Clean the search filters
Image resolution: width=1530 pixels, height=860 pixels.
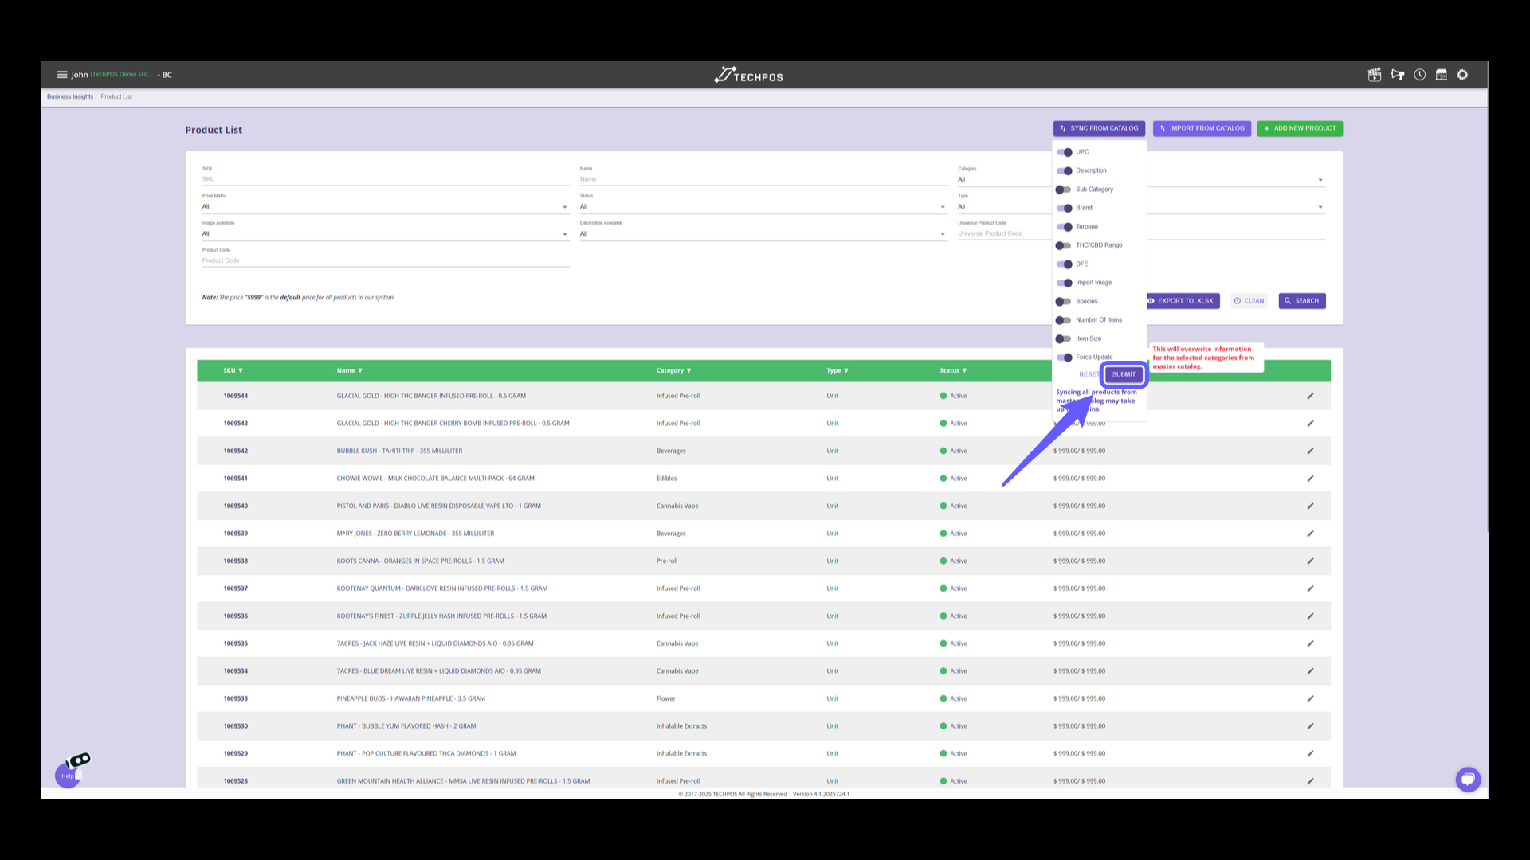coord(1249,301)
